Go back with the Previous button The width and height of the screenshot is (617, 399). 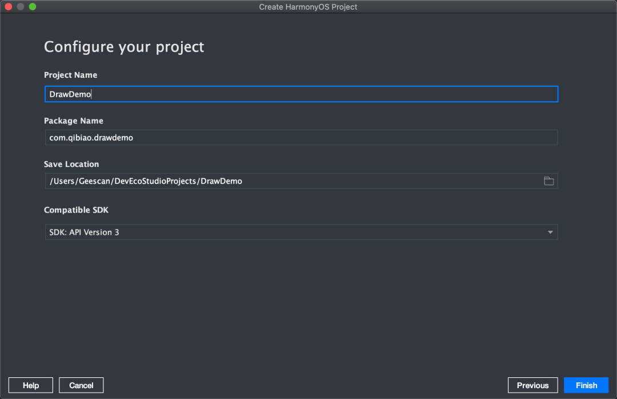[532, 385]
